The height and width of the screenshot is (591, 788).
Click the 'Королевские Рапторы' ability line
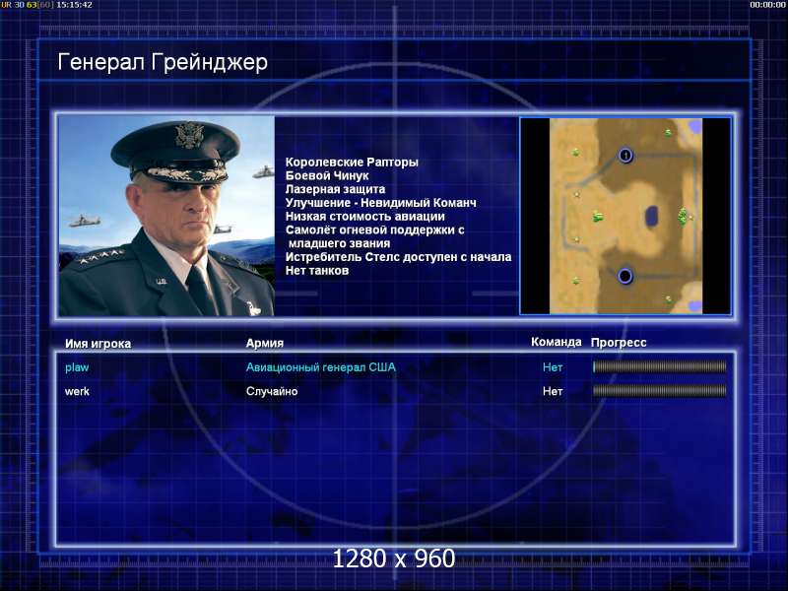[x=352, y=162]
